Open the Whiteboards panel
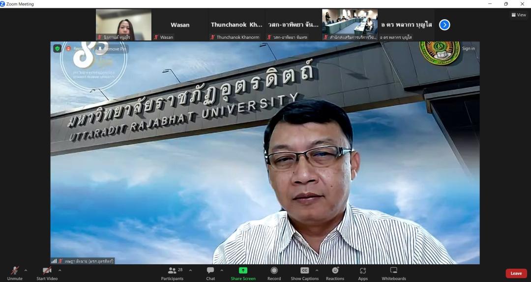Image resolution: width=531 pixels, height=282 pixels. 393,273
